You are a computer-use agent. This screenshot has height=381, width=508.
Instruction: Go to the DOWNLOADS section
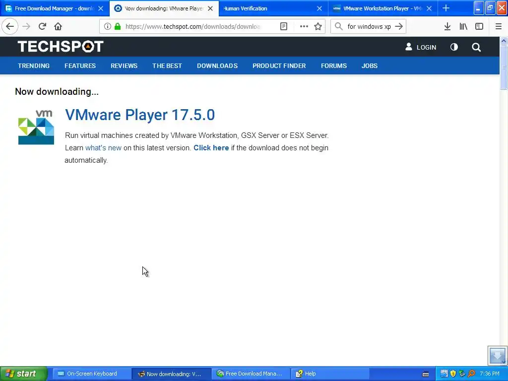click(217, 66)
